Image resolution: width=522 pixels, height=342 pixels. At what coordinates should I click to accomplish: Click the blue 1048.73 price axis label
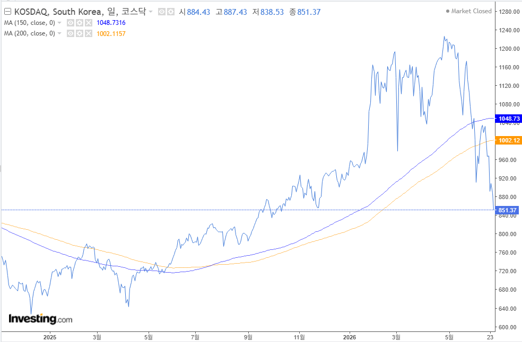pos(509,119)
